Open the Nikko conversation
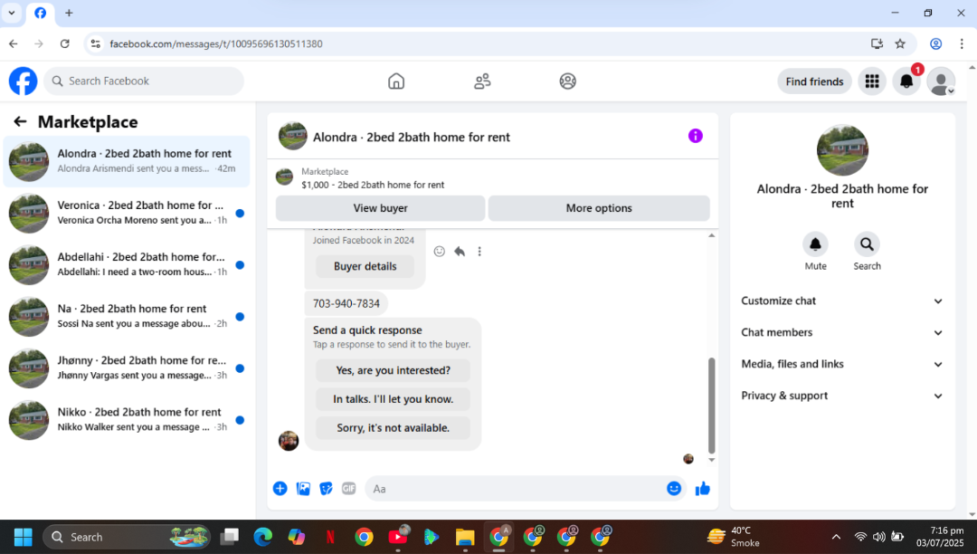Screen dimensions: 977x554 click(127, 420)
